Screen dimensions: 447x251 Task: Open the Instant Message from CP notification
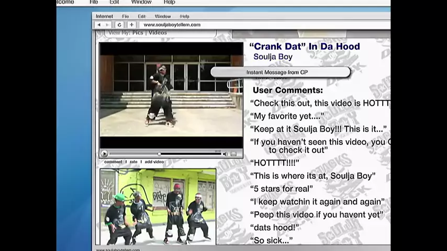coord(280,72)
